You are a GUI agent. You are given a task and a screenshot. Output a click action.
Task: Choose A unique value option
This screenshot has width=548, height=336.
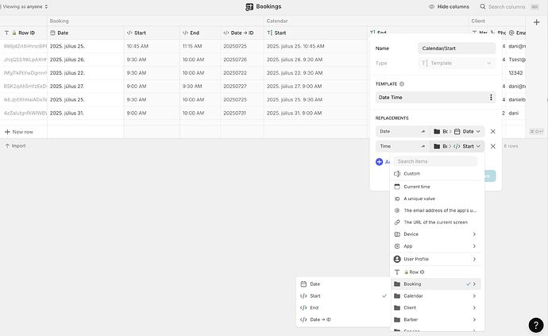(x=437, y=199)
